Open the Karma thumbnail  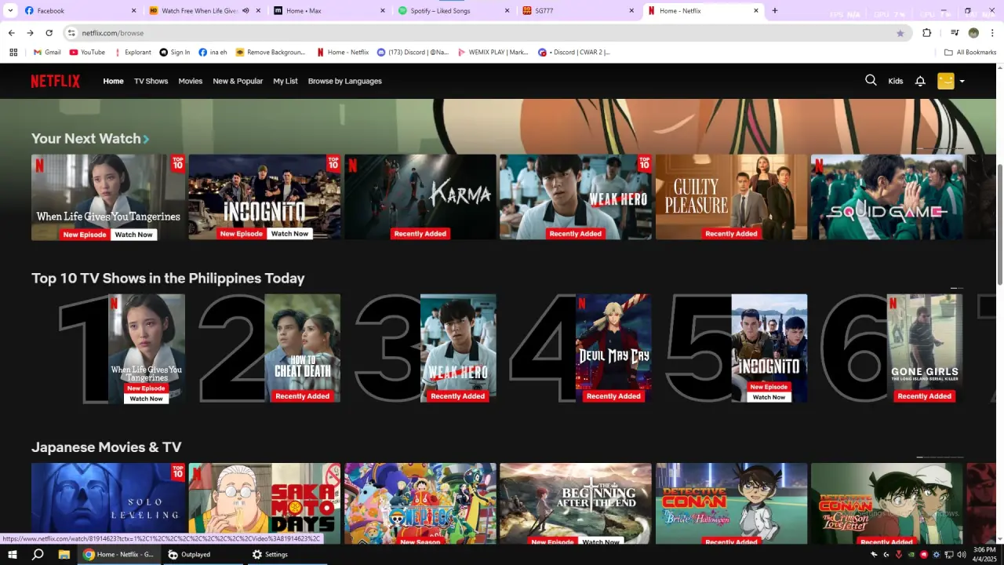click(420, 197)
